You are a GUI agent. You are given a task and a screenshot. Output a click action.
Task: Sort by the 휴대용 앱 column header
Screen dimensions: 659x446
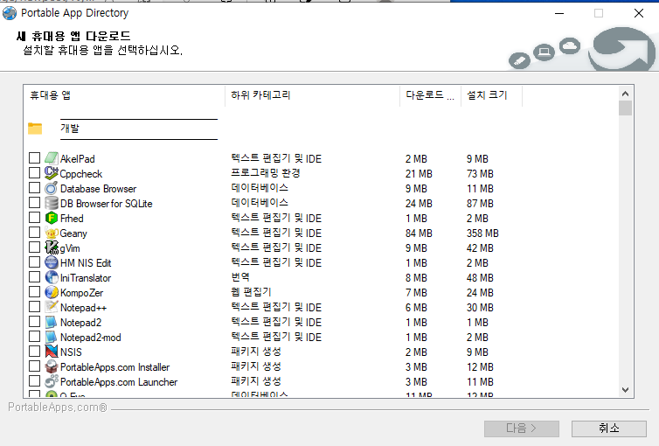point(124,96)
